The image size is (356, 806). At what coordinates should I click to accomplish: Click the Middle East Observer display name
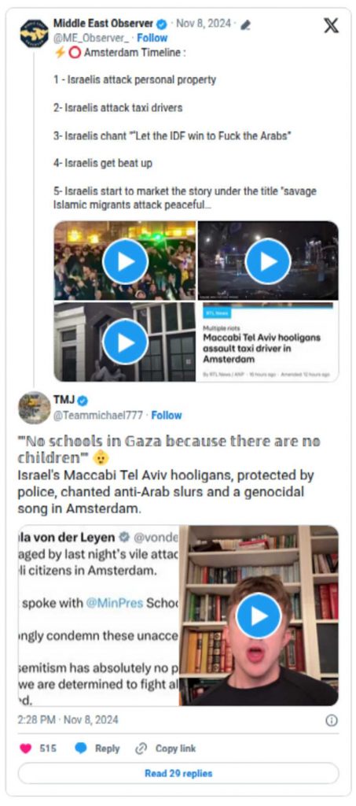coord(103,24)
